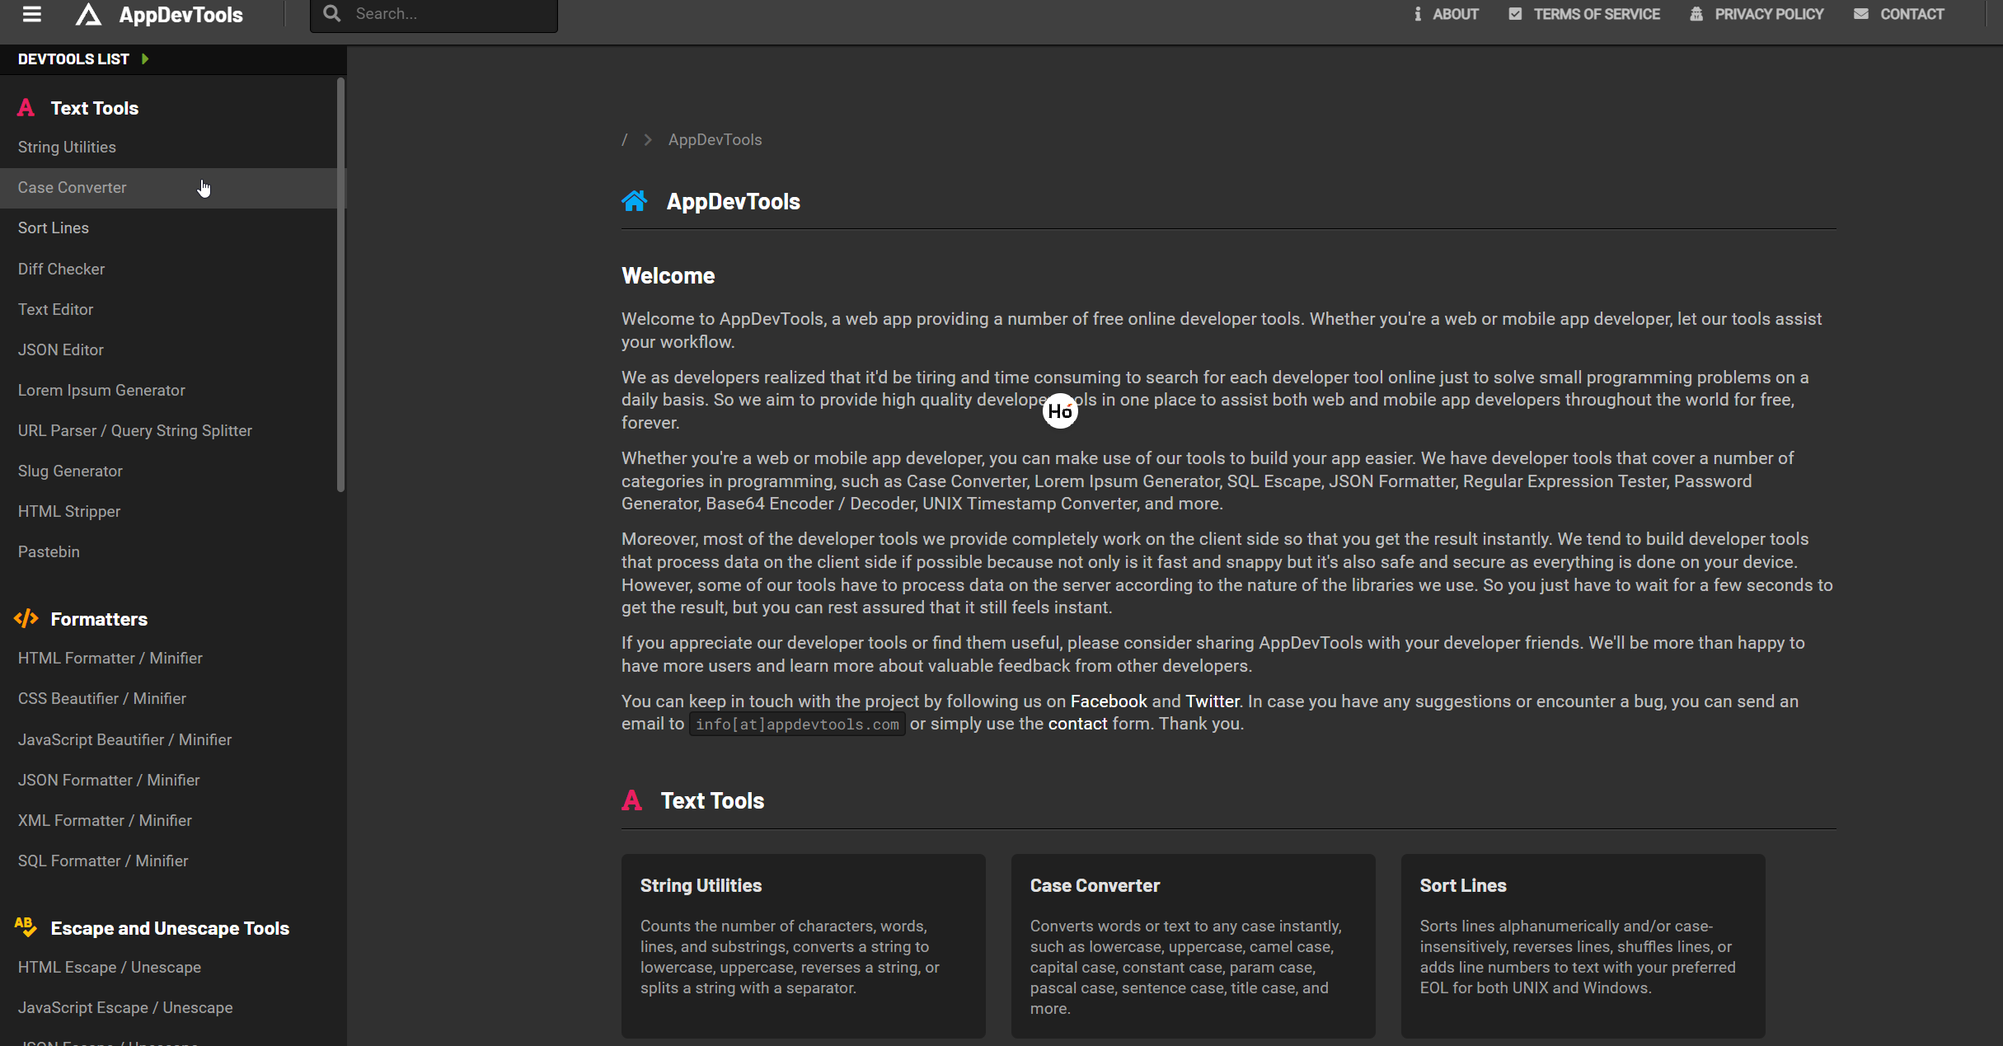Select Case Converter in sidebar
This screenshot has height=1046, width=2003.
73,188
